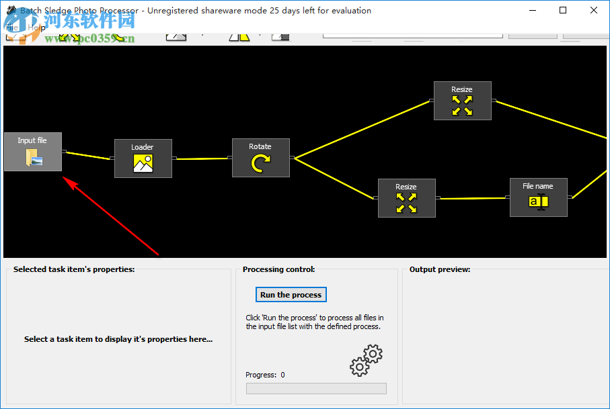Select the lower Resize node icon
Screen dimensions: 610x409
(406, 201)
